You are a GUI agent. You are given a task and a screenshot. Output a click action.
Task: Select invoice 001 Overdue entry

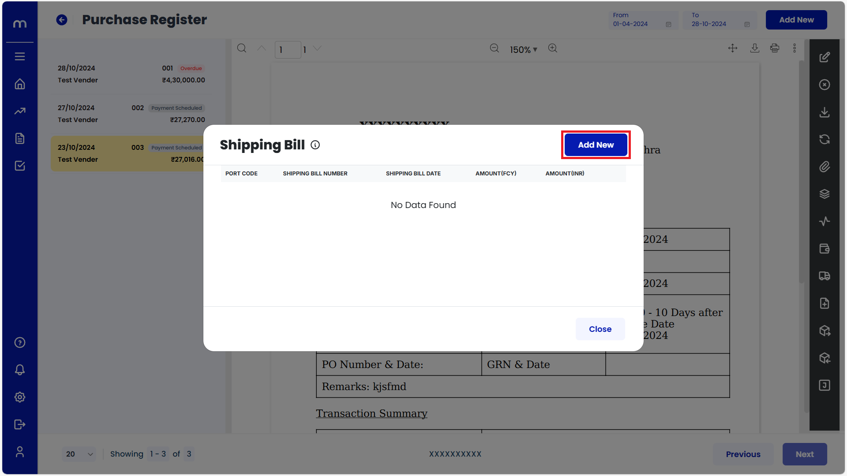coord(131,74)
